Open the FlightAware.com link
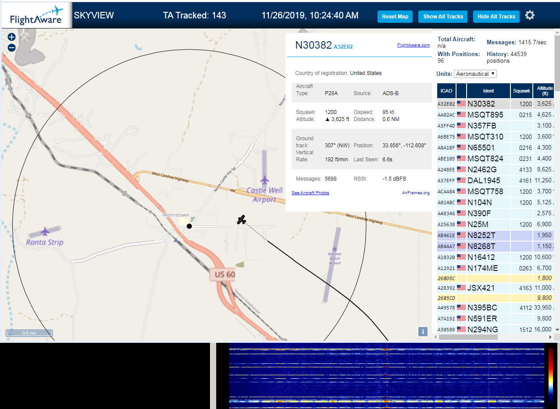The width and height of the screenshot is (560, 409). [x=414, y=45]
